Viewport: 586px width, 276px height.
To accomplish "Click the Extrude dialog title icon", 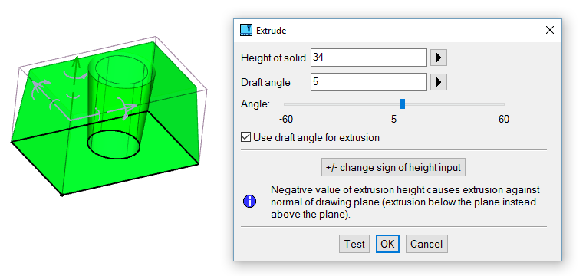I will (x=246, y=30).
